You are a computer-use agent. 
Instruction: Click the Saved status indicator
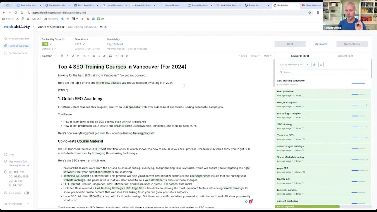point(243,56)
